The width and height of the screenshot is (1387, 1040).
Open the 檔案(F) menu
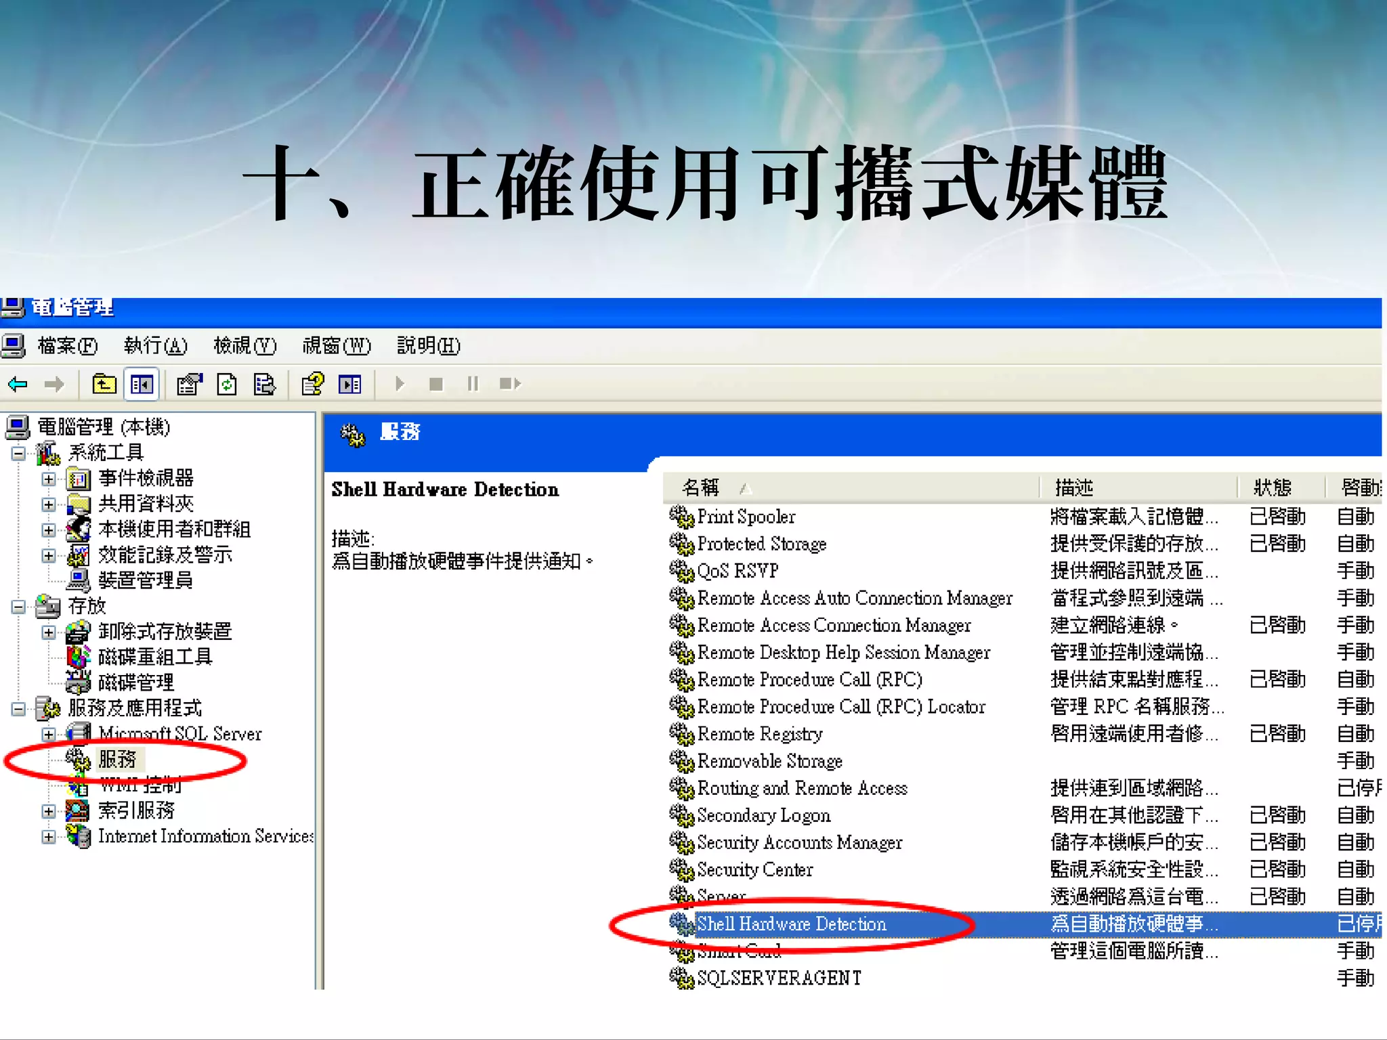click(x=68, y=345)
